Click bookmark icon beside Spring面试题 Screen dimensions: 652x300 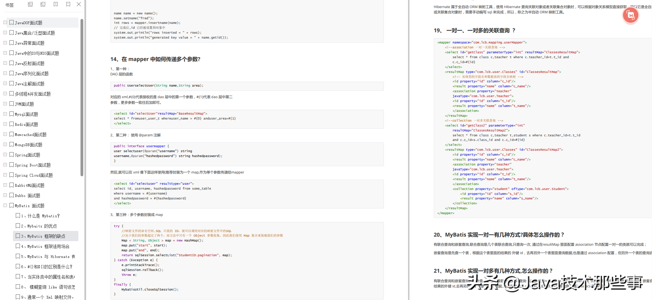(12, 155)
